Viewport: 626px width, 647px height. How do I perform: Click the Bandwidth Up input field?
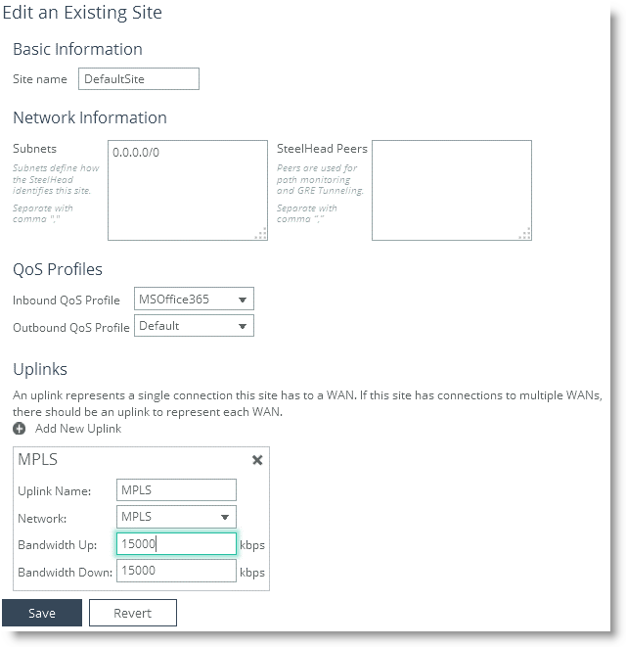pos(176,544)
